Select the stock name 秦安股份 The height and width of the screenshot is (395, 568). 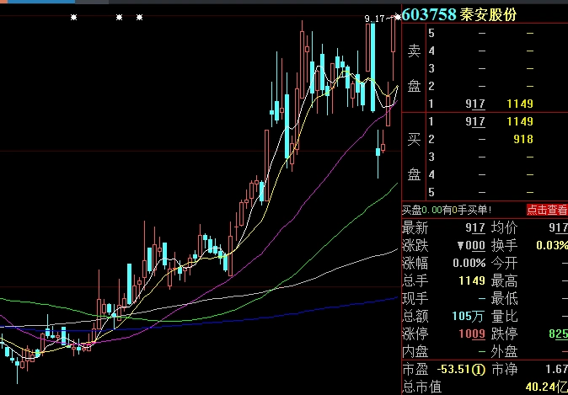click(x=490, y=14)
